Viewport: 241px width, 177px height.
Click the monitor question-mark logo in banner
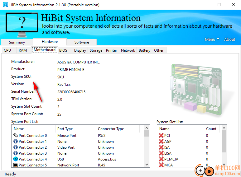pos(22,25)
